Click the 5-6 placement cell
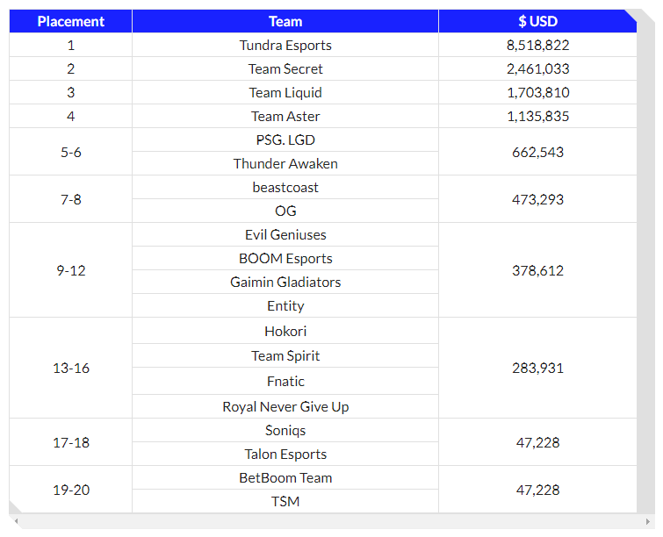Viewport: 663px width, 537px height. 70,151
